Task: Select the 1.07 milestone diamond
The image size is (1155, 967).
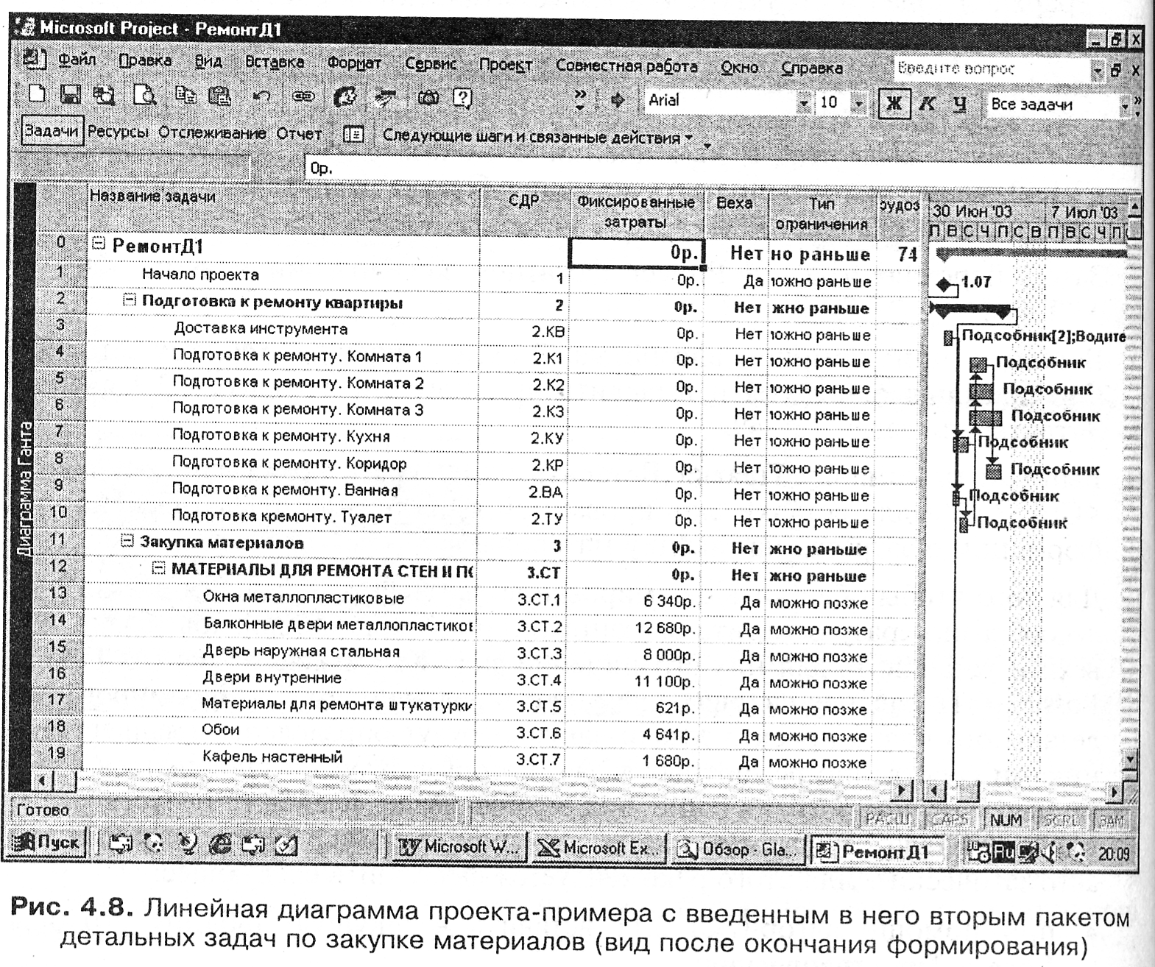Action: 944,283
